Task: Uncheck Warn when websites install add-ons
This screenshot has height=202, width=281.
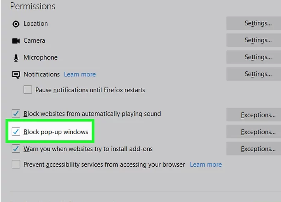Action: coord(16,148)
